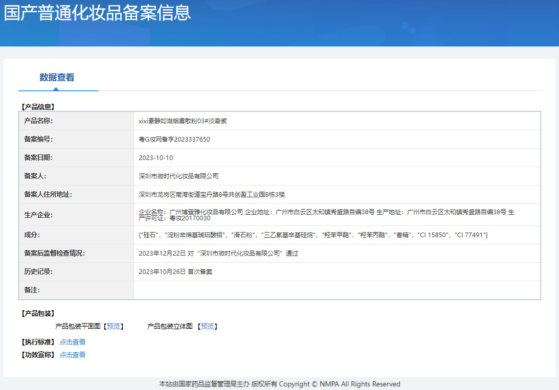Select the 备案编号 value 粤G妆网备字2023337650
The height and width of the screenshot is (390, 559).
click(x=174, y=140)
